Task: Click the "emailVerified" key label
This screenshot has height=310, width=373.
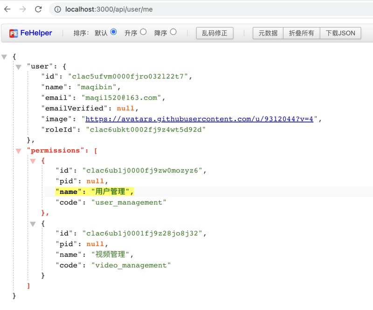Action: [x=74, y=109]
